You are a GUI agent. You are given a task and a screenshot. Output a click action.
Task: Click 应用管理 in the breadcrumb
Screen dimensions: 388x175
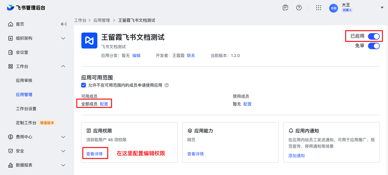tap(102, 20)
